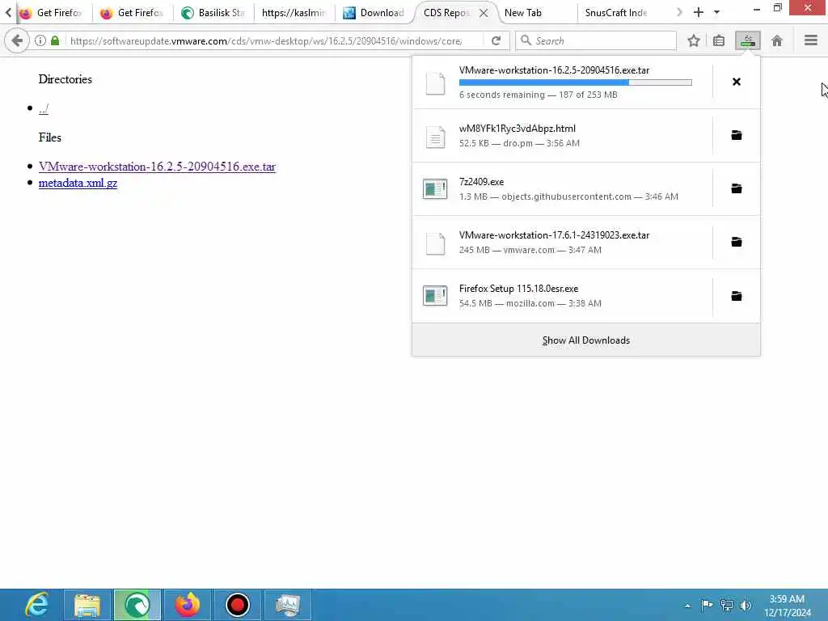The height and width of the screenshot is (621, 828).
Task: Download VMware-workstation-16.2.5-20904516.exe.tar page link
Action: click(x=157, y=167)
